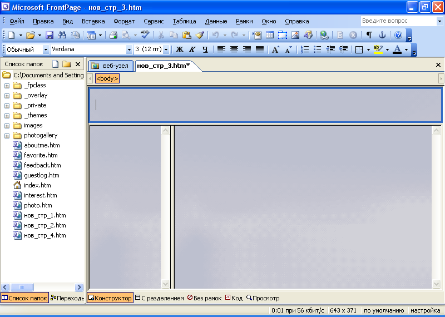Click new page icon in folder list header
The image size is (445, 317).
pyautogui.click(x=55, y=64)
